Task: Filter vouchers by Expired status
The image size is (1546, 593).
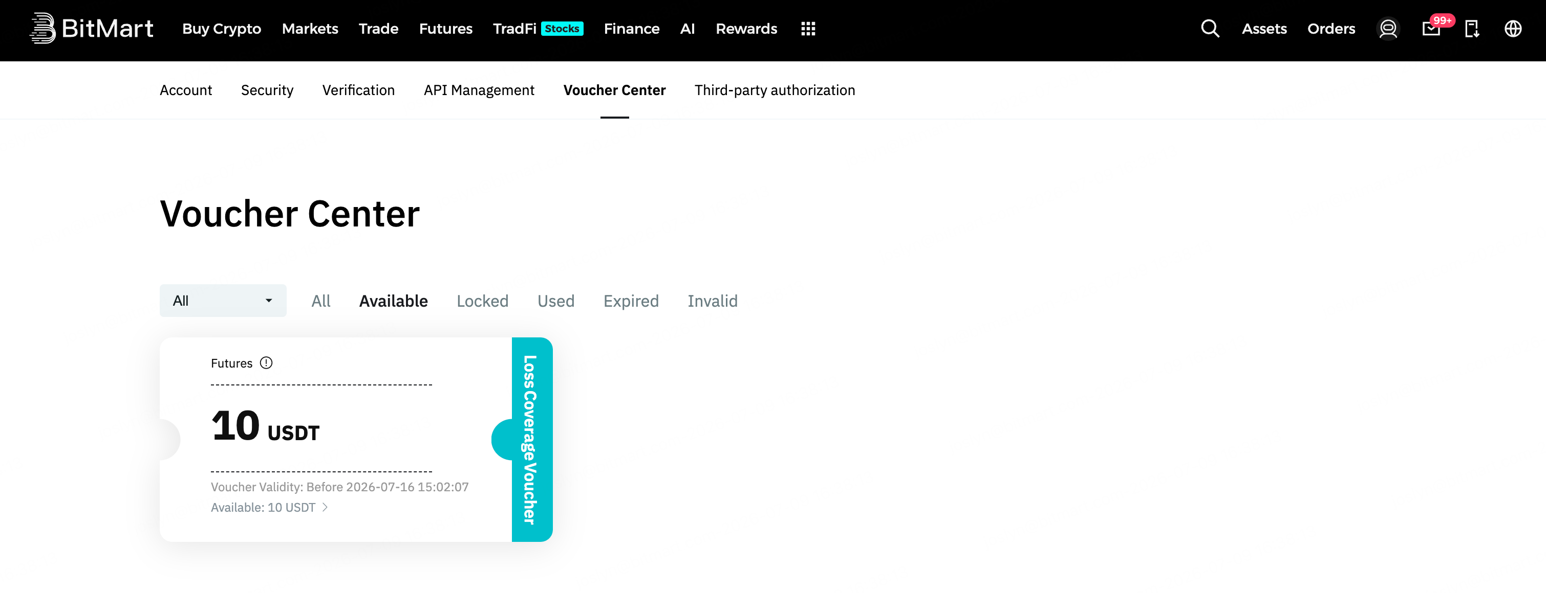Action: pyautogui.click(x=631, y=301)
